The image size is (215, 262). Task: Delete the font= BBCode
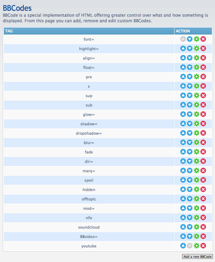[203, 39]
